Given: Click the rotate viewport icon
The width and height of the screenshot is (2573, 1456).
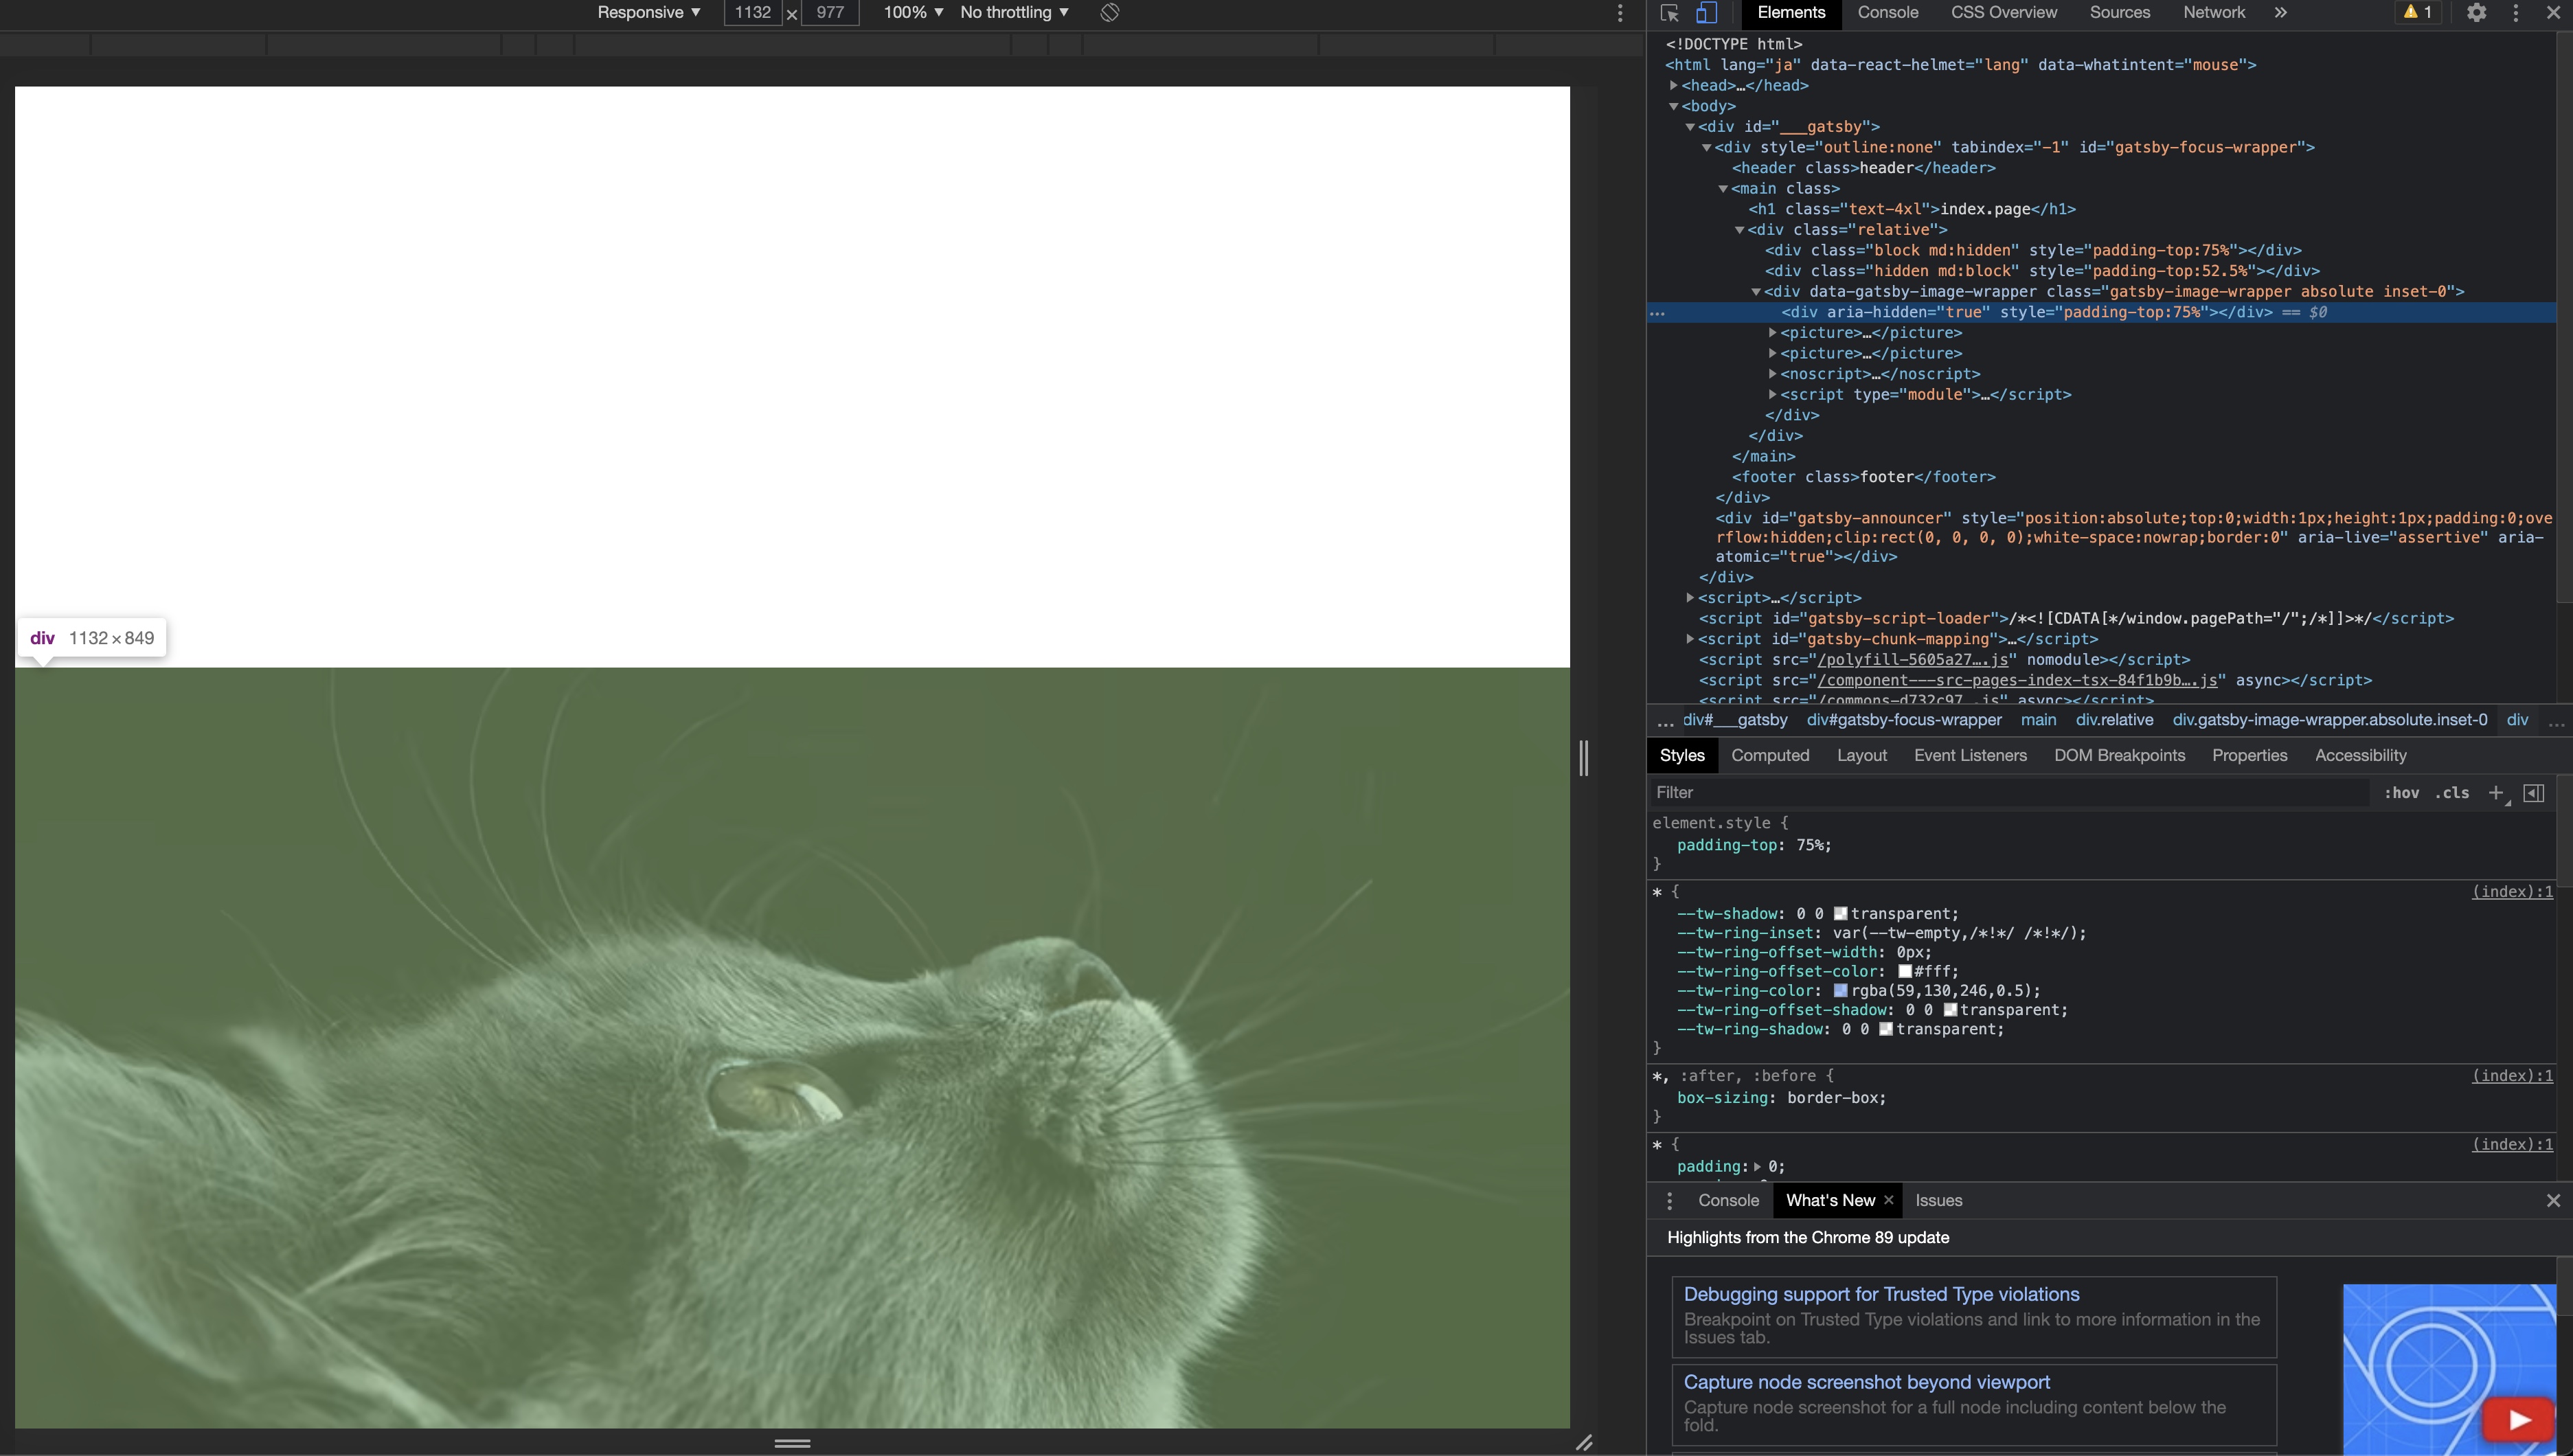Looking at the screenshot, I should [x=1109, y=13].
